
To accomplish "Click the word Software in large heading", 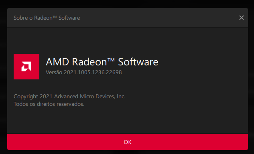I will (138, 62).
